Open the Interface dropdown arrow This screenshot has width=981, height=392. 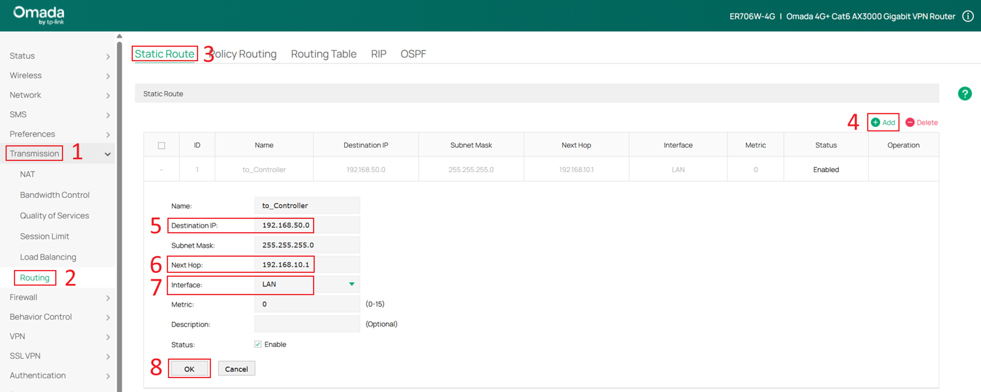[x=351, y=284]
